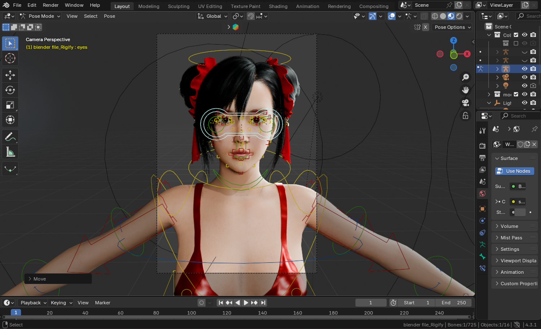Image resolution: width=541 pixels, height=329 pixels.
Task: Expand the Volume panel
Action: [x=514, y=226]
